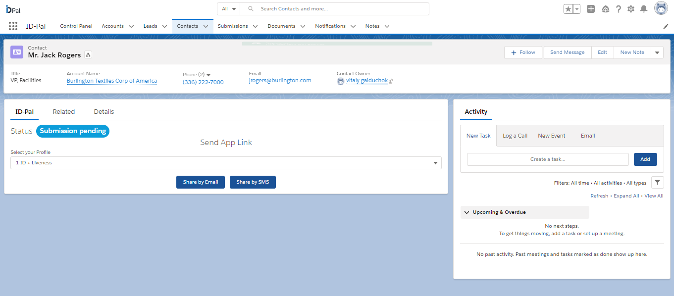Open the Notes menu in the navigation bar
Image resolution: width=674 pixels, height=296 pixels.
click(376, 26)
